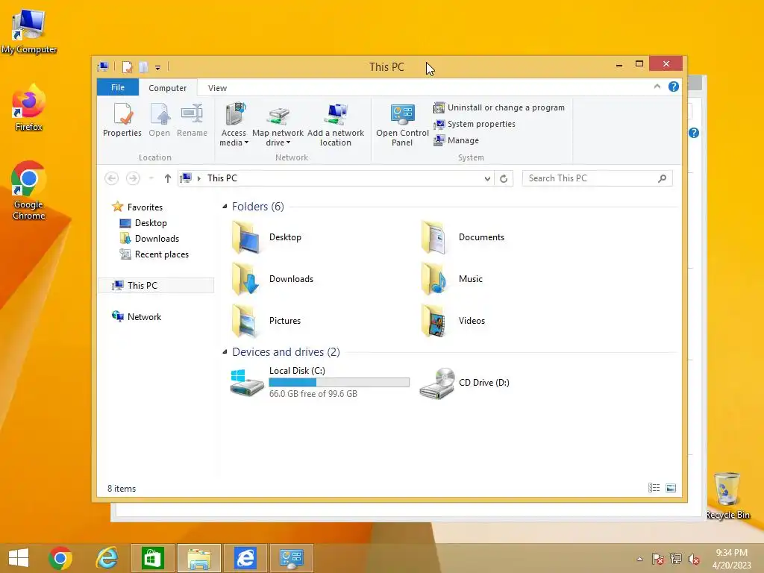The height and width of the screenshot is (573, 764).
Task: Click the muted volume tray icon
Action: pos(694,559)
